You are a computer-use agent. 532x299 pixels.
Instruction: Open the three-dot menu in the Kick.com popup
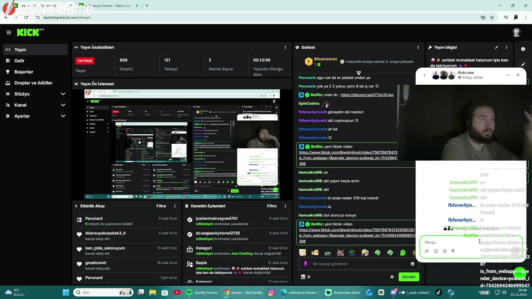tap(507, 75)
